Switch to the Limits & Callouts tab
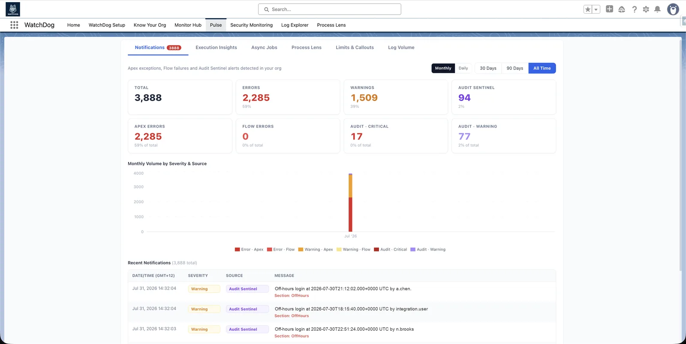This screenshot has width=686, height=344. pos(355,48)
